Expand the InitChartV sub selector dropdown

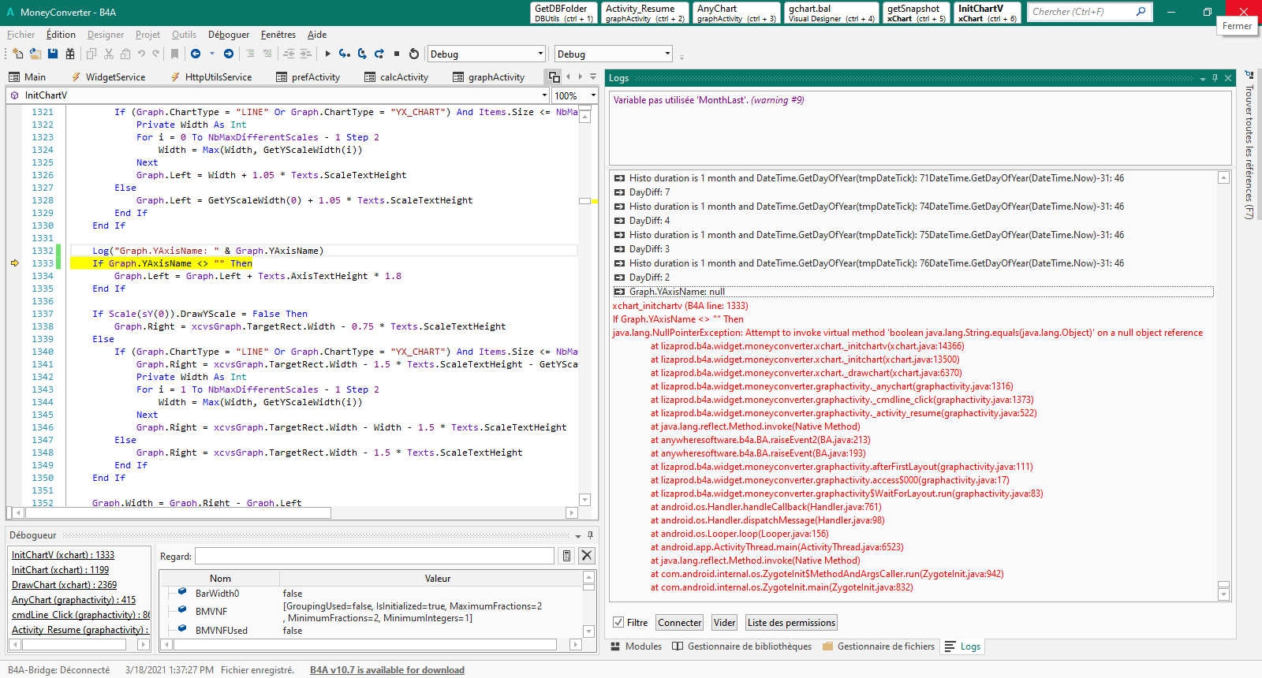(x=544, y=95)
